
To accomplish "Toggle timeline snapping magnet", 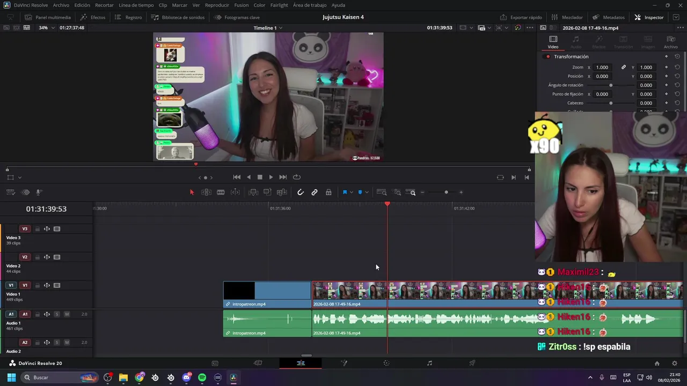I will click(301, 192).
